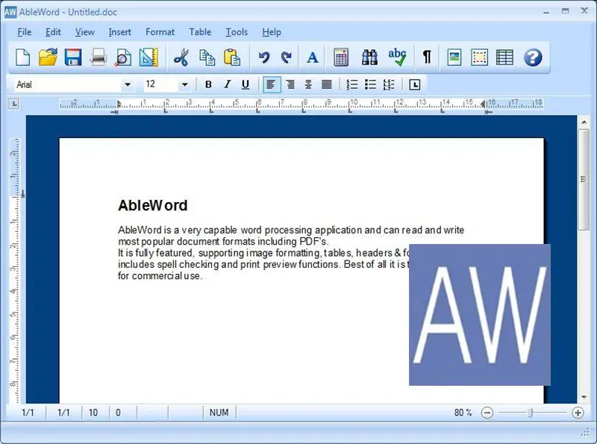Zoom out with the minus button
Screen dimensions: 597x444
tap(487, 413)
